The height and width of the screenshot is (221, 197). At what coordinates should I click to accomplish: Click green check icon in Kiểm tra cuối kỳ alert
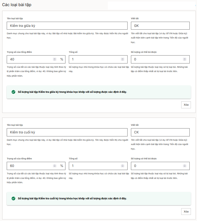(x=13, y=198)
